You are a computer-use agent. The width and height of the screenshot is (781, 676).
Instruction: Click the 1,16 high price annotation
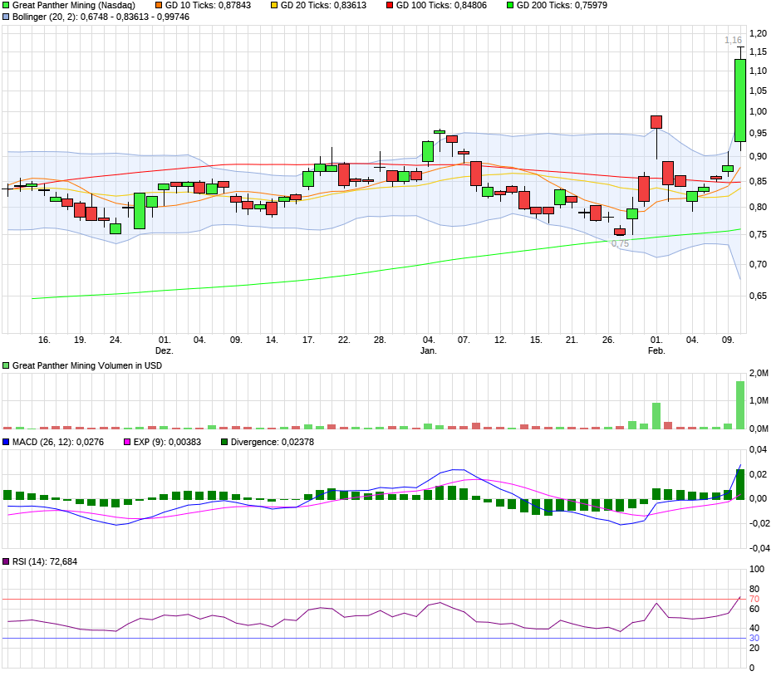pos(733,40)
